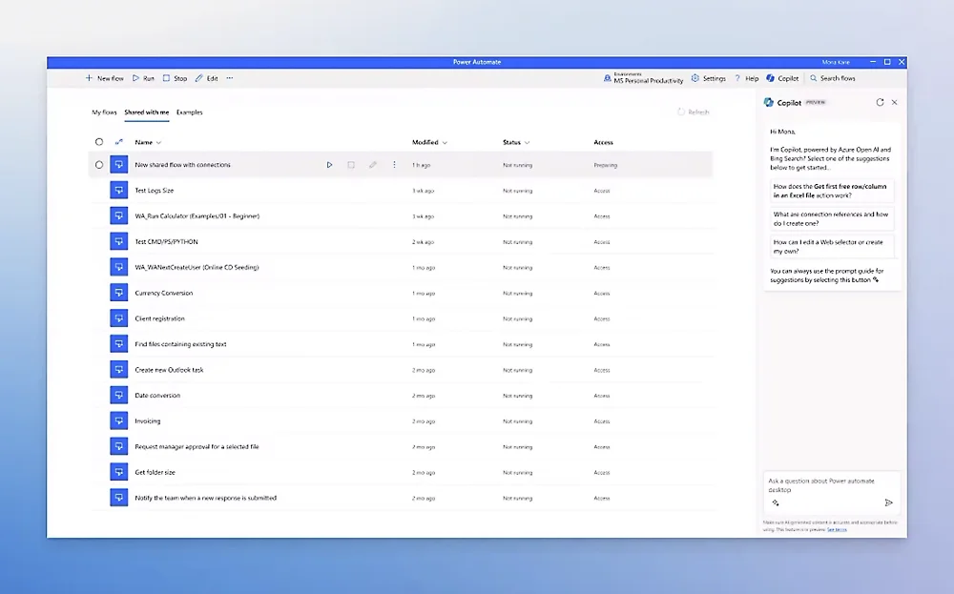
Task: Click the flow icon for Find files containing text
Action: point(118,343)
